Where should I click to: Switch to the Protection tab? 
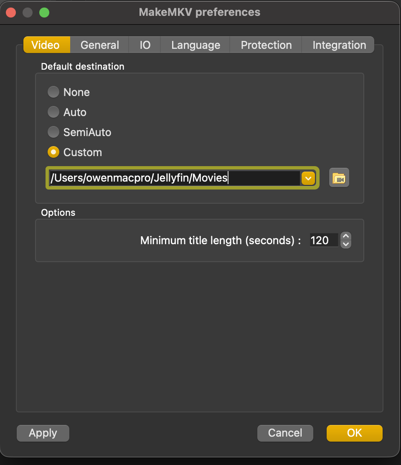tap(266, 45)
